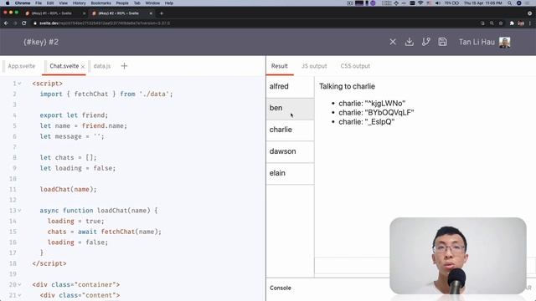Click the '^kjgLWNo' chat message

click(372, 104)
